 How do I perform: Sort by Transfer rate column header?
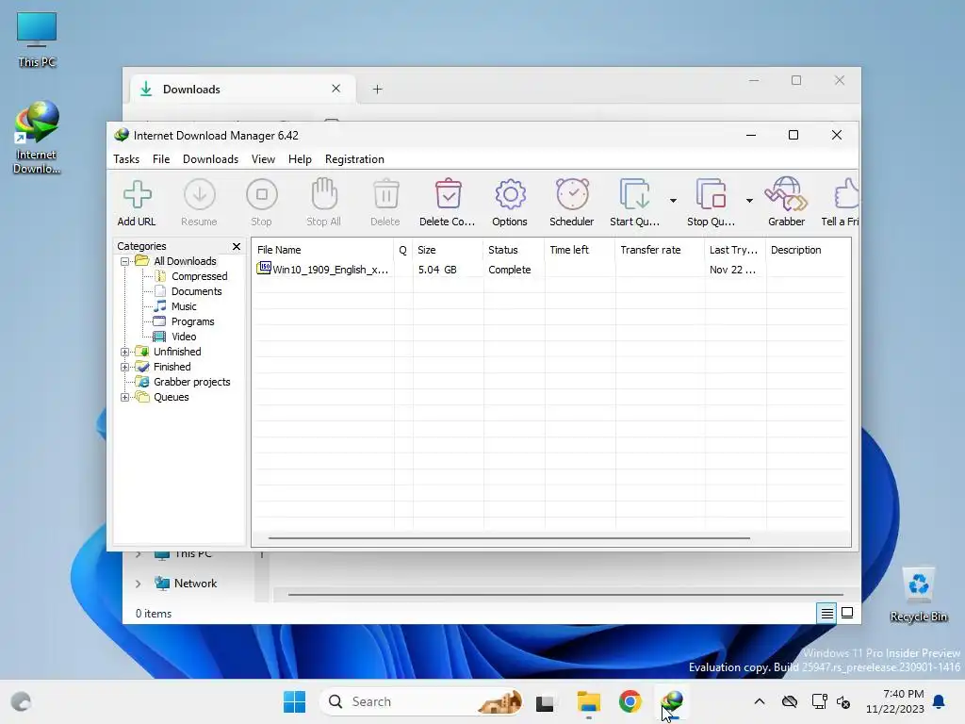point(659,250)
